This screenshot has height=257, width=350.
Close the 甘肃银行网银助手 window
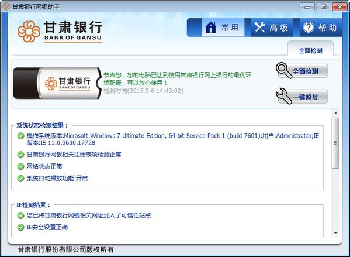tap(339, 7)
